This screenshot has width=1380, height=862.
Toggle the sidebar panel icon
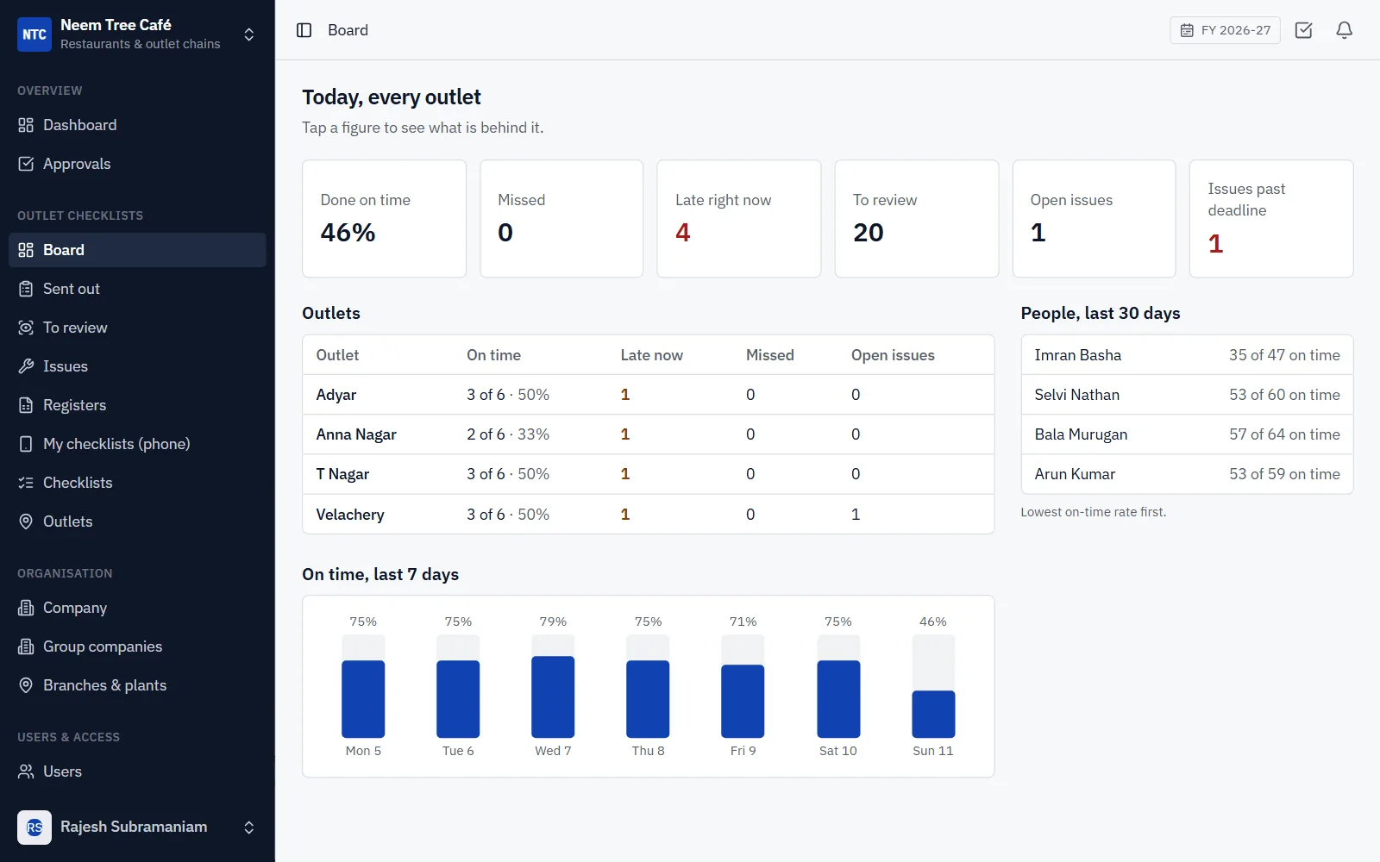304,30
